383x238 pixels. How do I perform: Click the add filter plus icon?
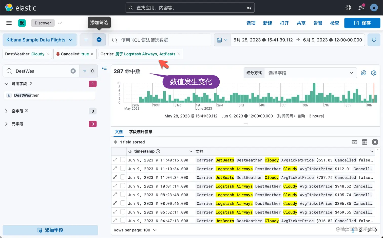pyautogui.click(x=99, y=40)
